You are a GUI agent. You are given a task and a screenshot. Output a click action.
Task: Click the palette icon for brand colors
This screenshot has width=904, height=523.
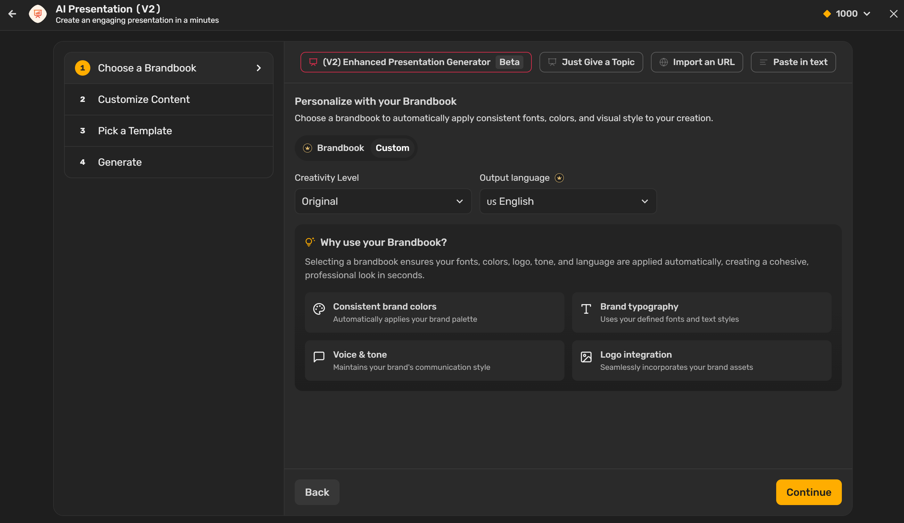coord(318,309)
